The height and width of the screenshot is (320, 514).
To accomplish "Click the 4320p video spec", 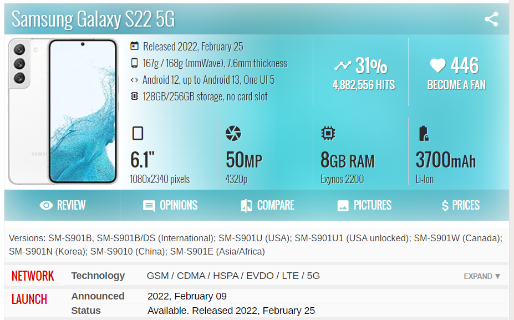I will [x=236, y=179].
